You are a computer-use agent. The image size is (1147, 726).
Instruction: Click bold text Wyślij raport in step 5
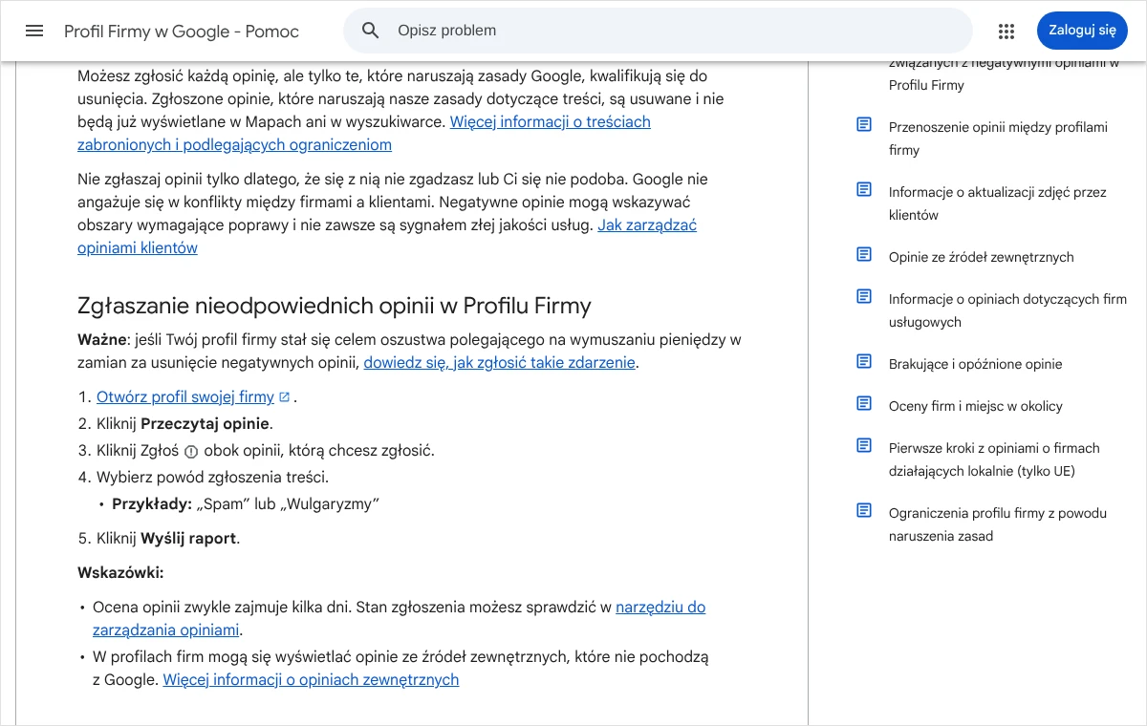188,539
